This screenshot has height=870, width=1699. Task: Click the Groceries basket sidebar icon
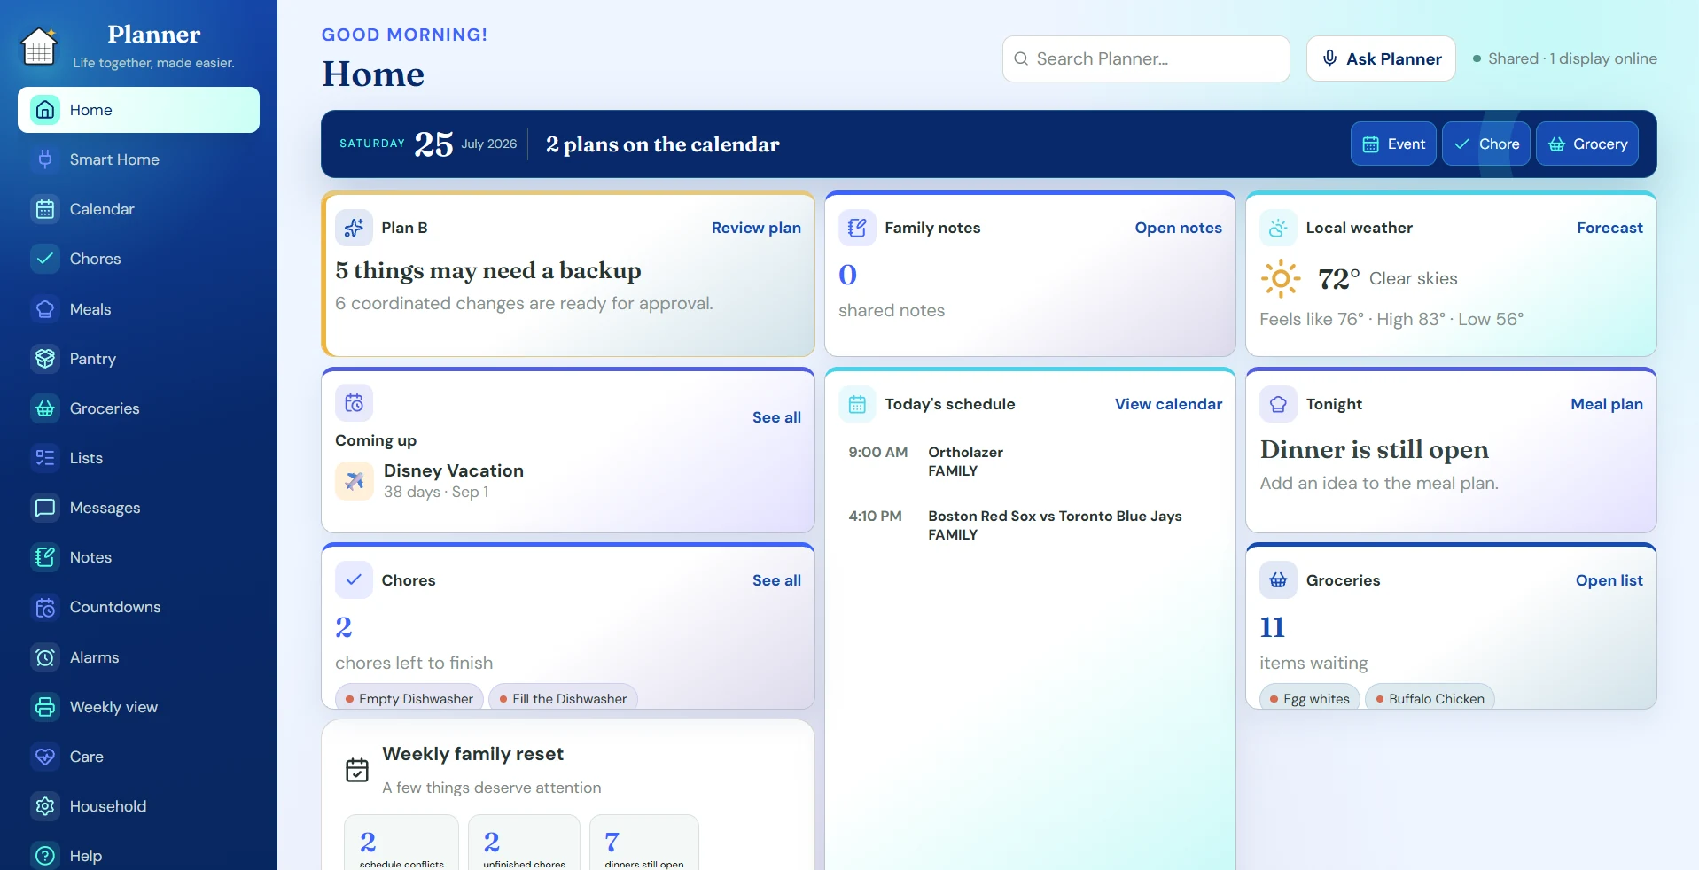pos(45,408)
